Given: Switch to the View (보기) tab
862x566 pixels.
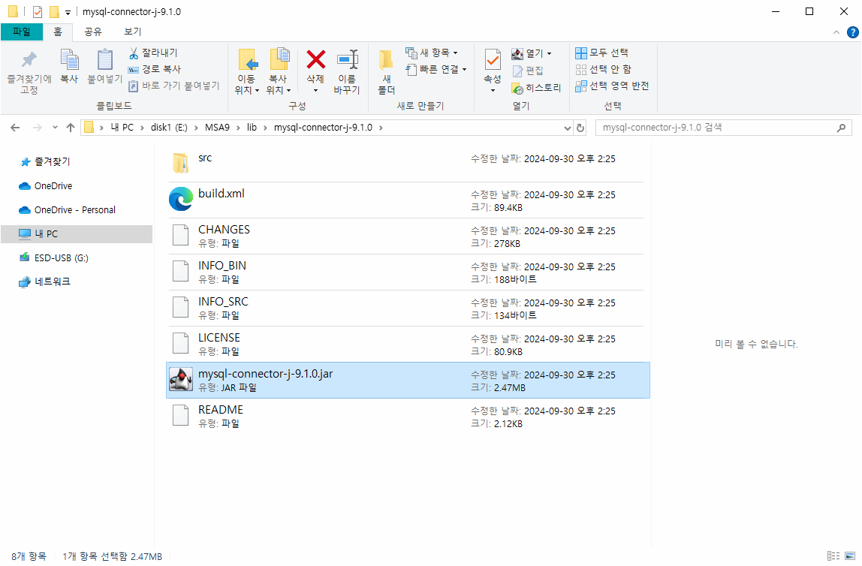Looking at the screenshot, I should pos(132,32).
